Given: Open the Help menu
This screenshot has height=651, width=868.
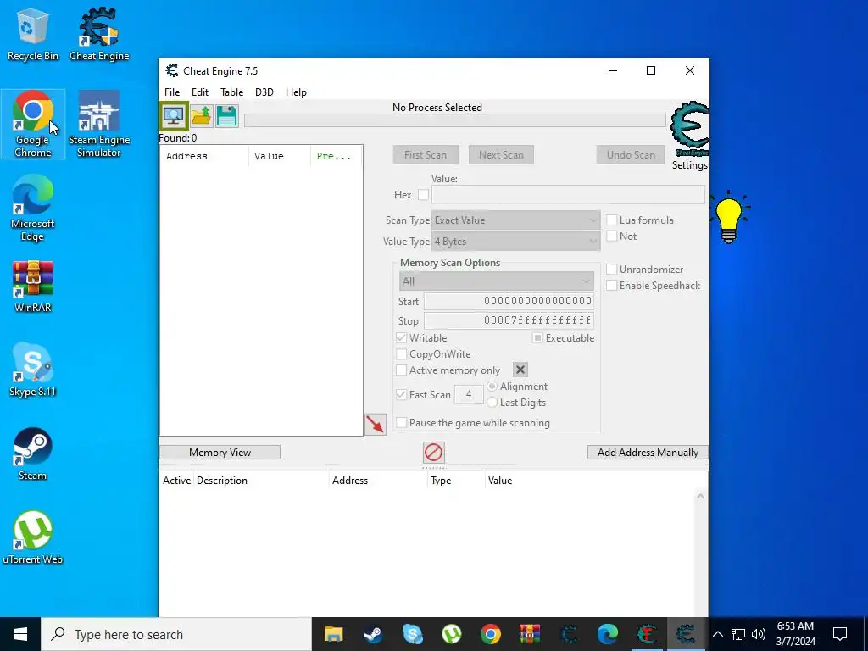Looking at the screenshot, I should point(296,92).
